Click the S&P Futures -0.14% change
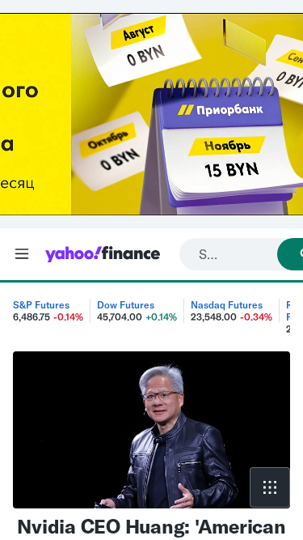The width and height of the screenshot is (303, 540). pyautogui.click(x=69, y=317)
